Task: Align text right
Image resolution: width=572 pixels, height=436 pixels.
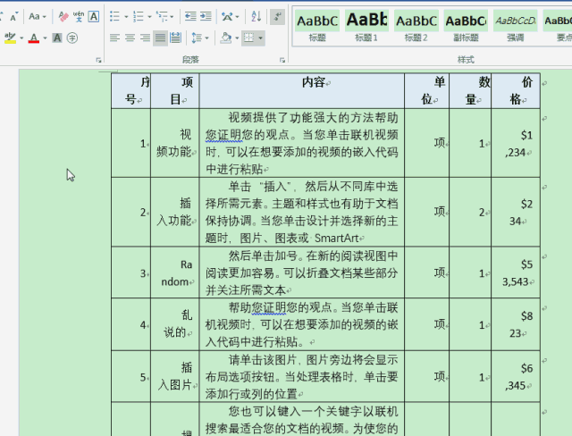Action: pyautogui.click(x=145, y=38)
